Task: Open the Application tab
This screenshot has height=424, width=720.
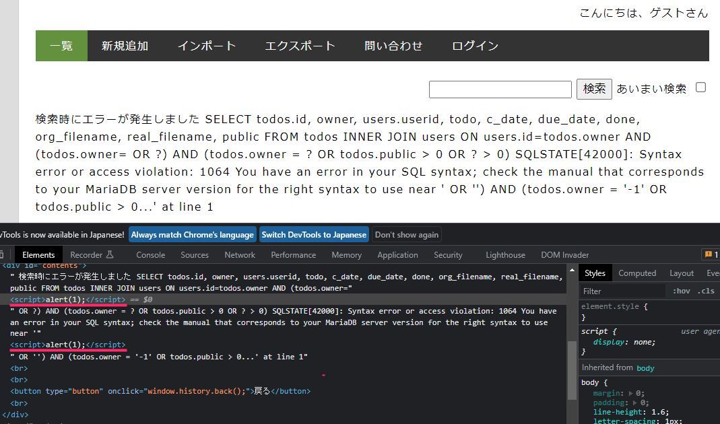Action: 397,254
